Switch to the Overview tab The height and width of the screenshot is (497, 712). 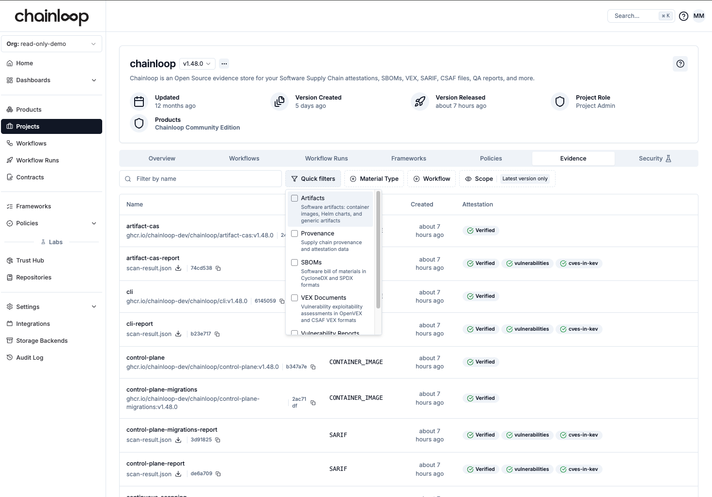click(x=162, y=159)
